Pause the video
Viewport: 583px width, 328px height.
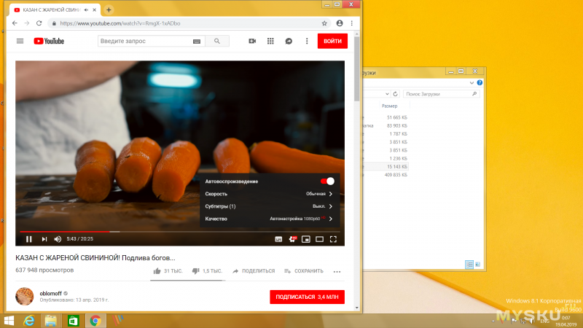tap(28, 239)
